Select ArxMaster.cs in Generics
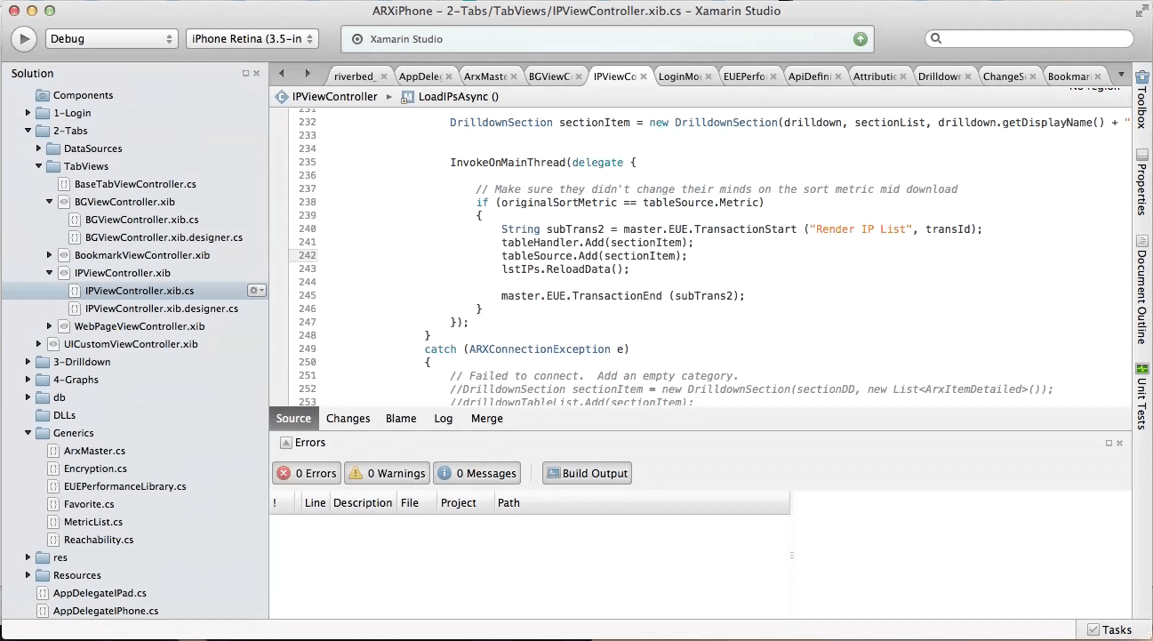 click(94, 451)
